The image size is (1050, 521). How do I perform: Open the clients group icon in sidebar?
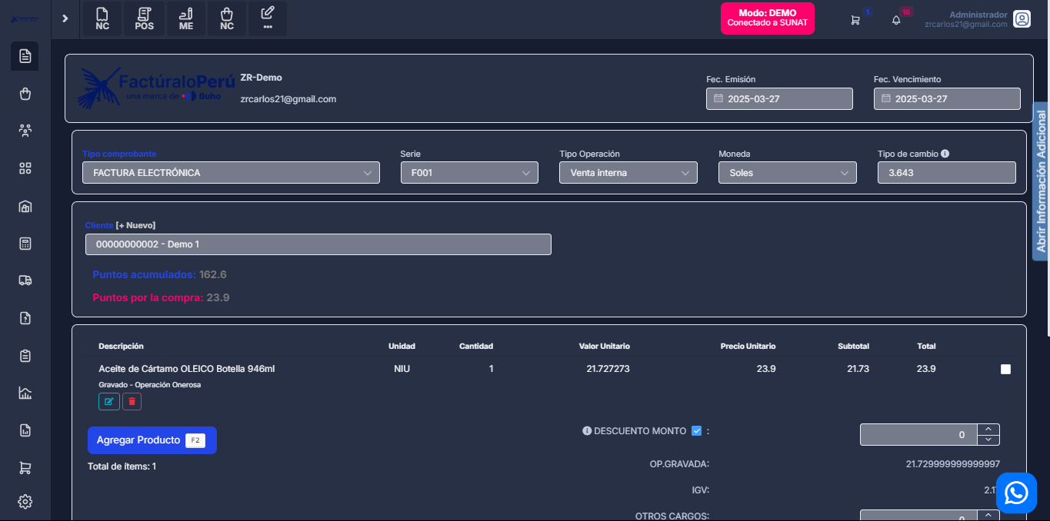25,131
